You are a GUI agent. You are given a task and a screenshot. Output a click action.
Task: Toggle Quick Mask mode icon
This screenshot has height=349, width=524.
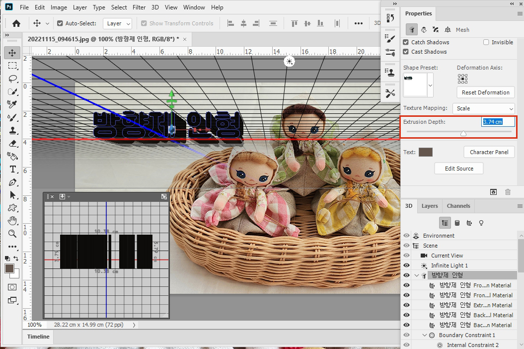point(12,287)
